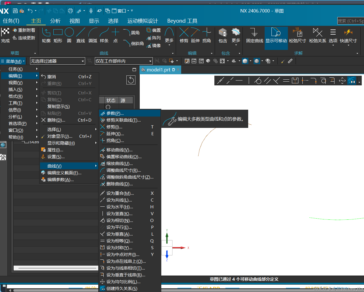The width and height of the screenshot is (364, 292).
Task: Expand the curve (曲线) group arrow
Action: click(x=173, y=53)
